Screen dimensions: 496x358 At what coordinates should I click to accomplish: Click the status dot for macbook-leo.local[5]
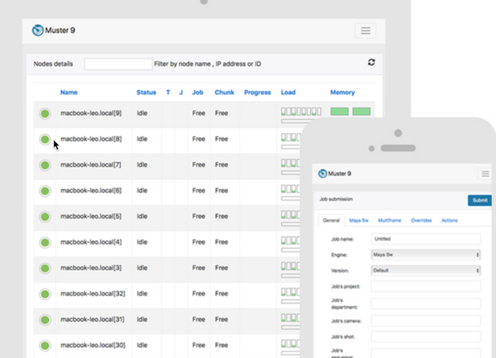pyautogui.click(x=45, y=217)
